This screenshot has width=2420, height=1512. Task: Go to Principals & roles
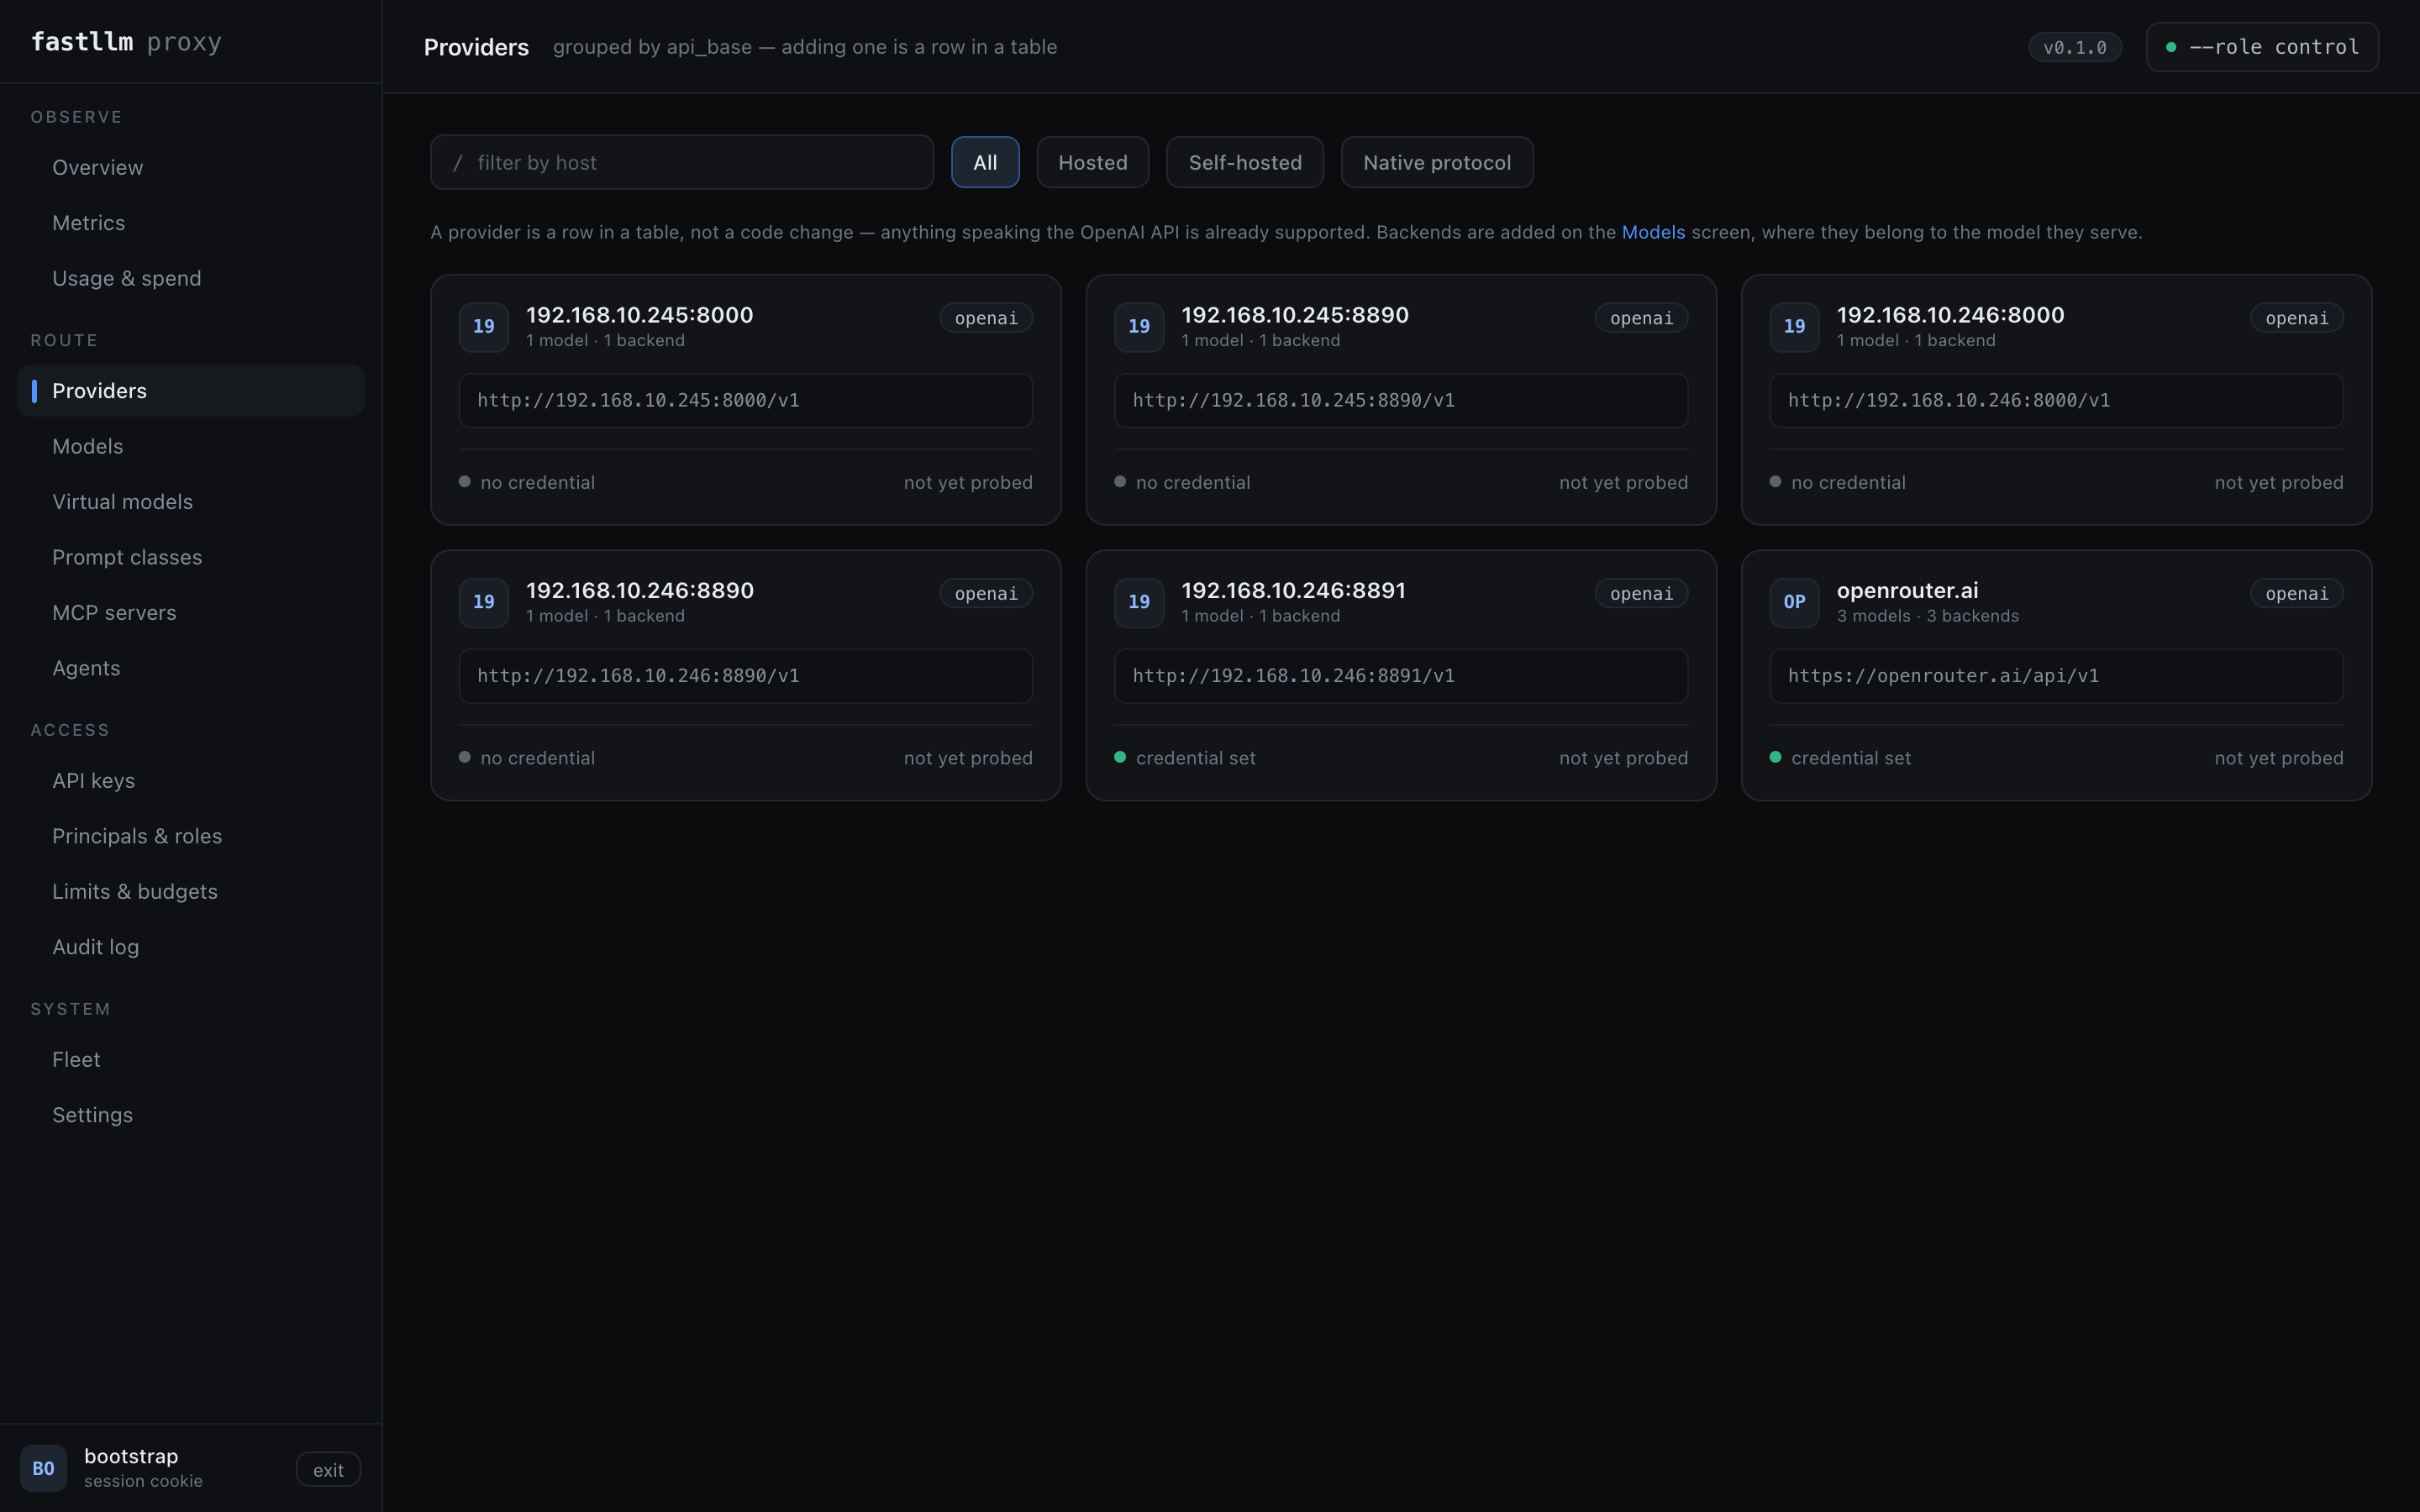pos(190,836)
